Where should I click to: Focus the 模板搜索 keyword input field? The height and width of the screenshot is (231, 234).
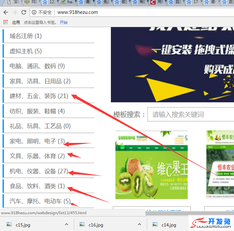point(191,114)
